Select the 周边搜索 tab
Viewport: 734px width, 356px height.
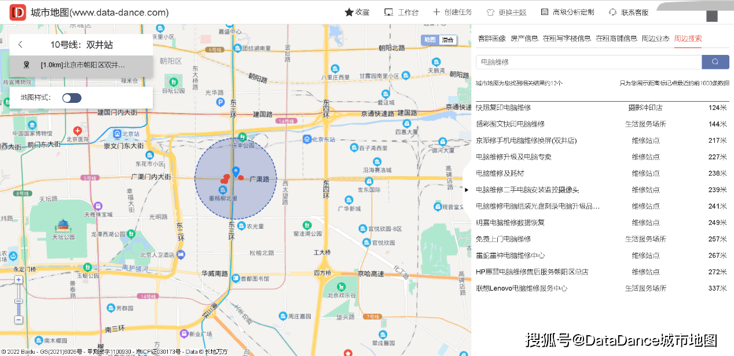tap(688, 39)
